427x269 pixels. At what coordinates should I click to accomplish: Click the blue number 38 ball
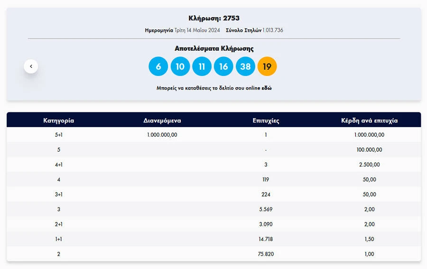pos(245,66)
